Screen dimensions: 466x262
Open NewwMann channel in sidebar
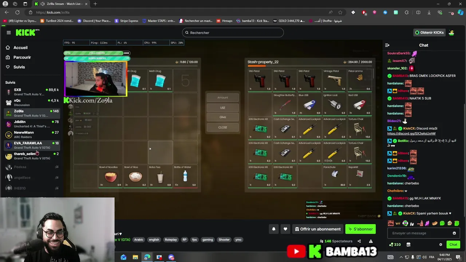(x=32, y=135)
